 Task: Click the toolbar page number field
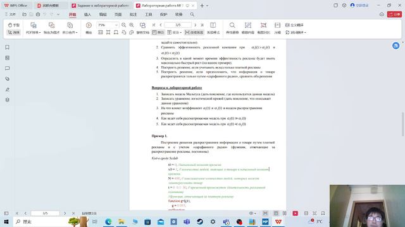[178, 25]
